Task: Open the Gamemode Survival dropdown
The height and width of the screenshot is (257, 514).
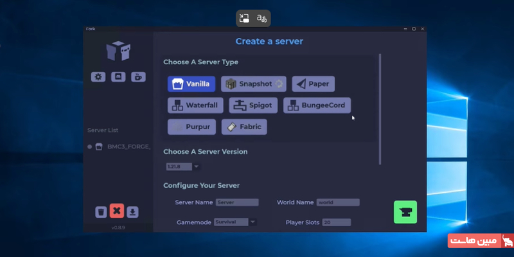Action: pos(235,222)
